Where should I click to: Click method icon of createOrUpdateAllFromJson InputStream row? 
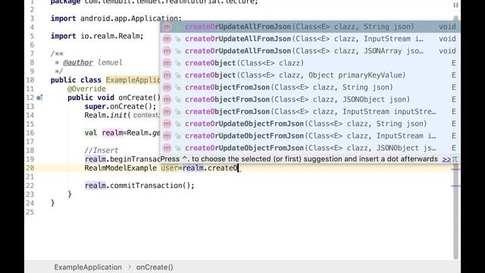[x=167, y=39]
